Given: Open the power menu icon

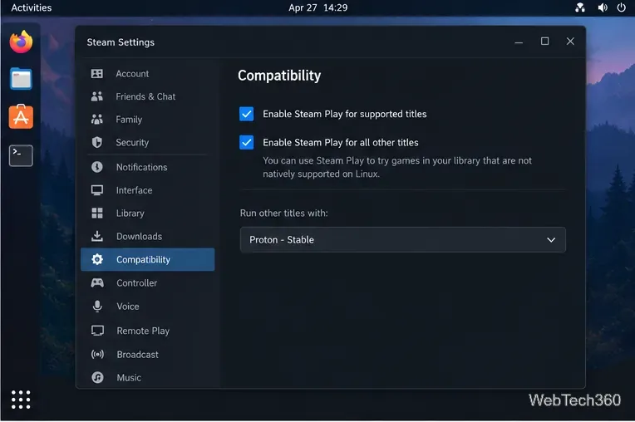Looking at the screenshot, I should pos(621,7).
